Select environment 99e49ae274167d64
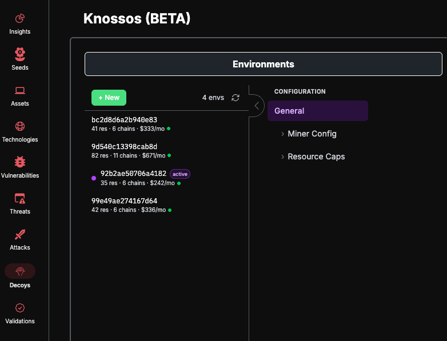The image size is (447, 341). 124,201
